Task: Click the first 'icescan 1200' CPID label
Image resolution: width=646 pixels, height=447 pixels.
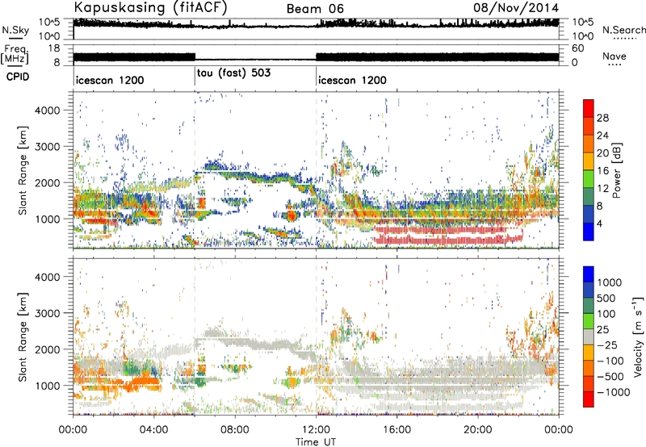Action: [x=110, y=80]
